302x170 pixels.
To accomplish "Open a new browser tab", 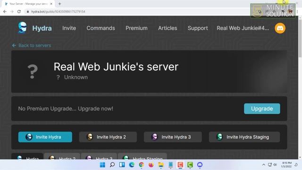I will pyautogui.click(x=60, y=4).
